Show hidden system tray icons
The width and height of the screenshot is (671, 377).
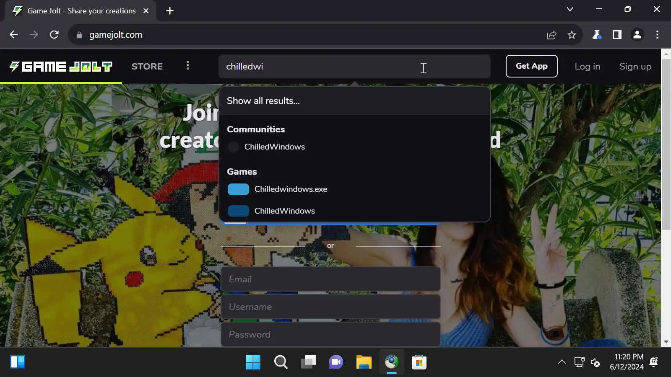tap(562, 362)
